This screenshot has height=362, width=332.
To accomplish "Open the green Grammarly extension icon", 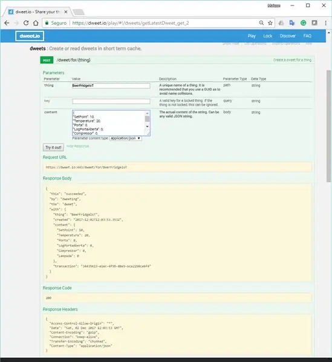I will click(x=303, y=23).
